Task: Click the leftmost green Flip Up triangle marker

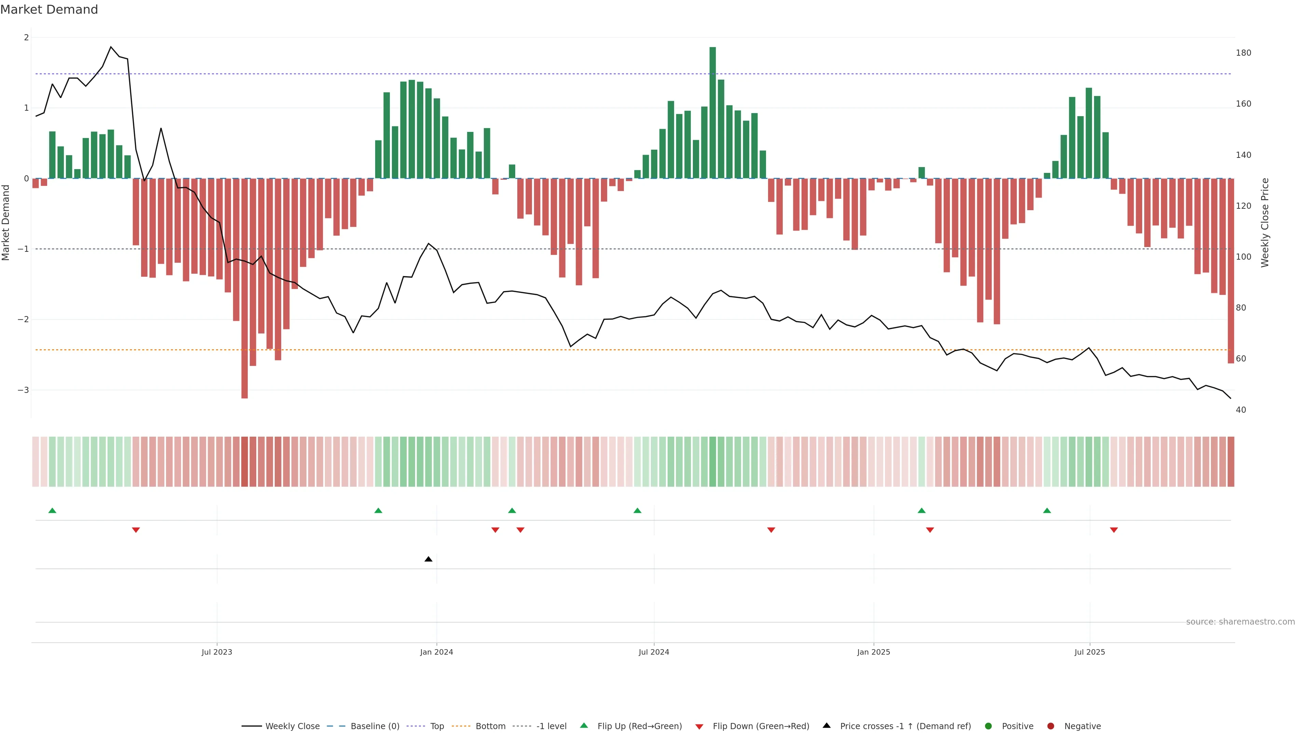Action: 52,510
